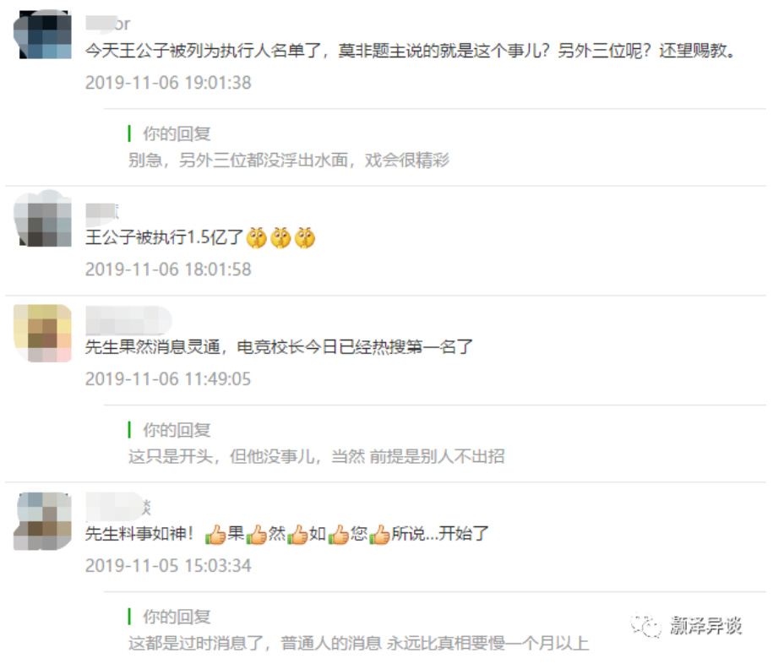This screenshot has height=664, width=773.
Task: Click the first 你的回复 label
Action: 177,133
